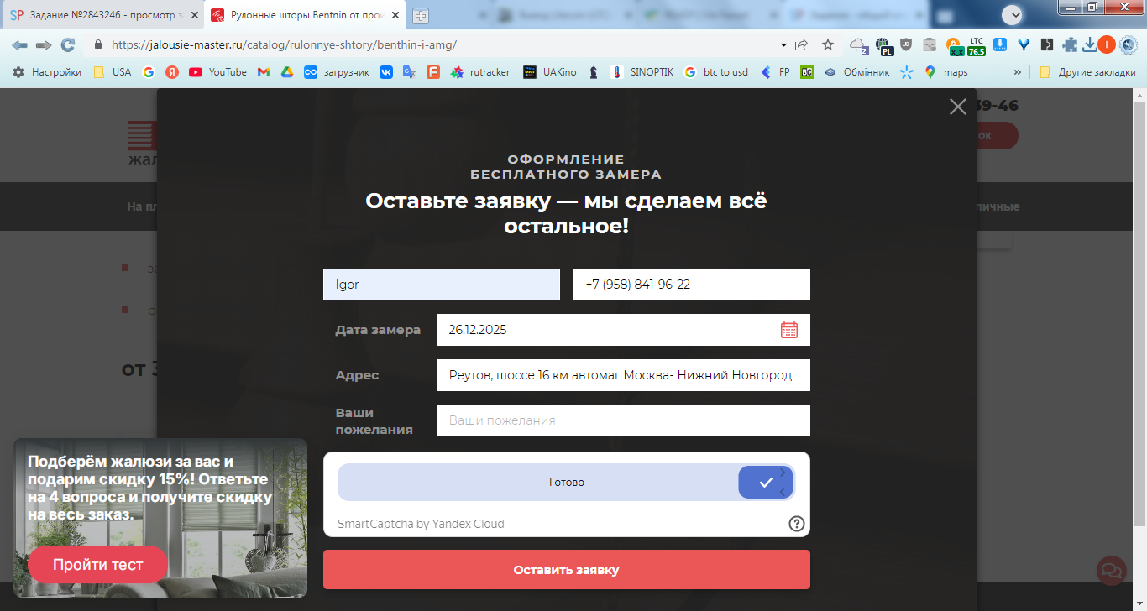Open the Extensions puzzle piece menu
This screenshot has height=611, width=1147.
(x=1070, y=45)
